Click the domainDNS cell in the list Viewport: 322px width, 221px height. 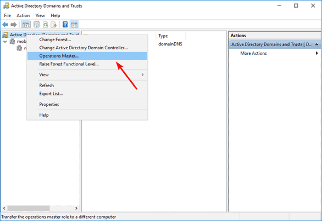[170, 44]
